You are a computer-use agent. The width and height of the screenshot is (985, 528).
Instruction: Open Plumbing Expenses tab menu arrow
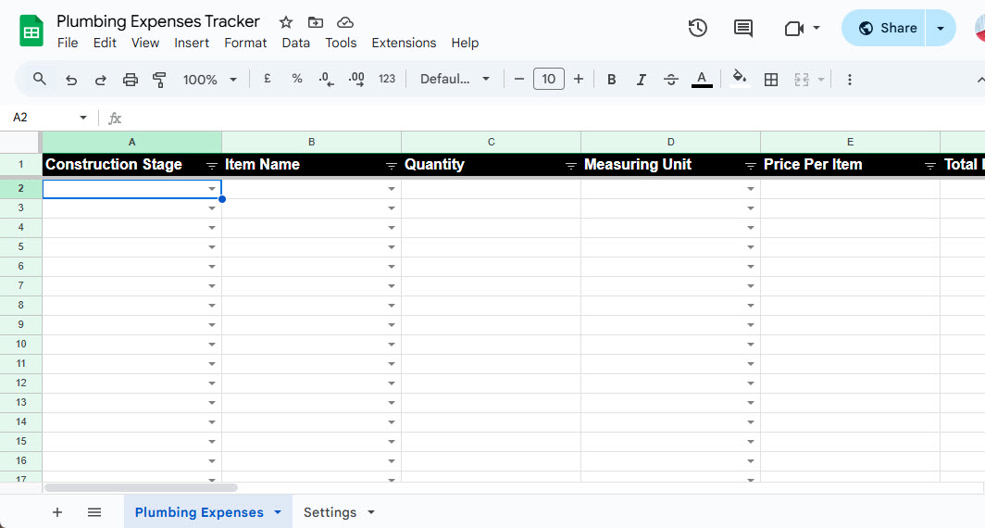click(278, 512)
